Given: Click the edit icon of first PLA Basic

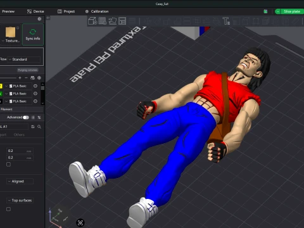Looking at the screenshot, I should 35,86.
